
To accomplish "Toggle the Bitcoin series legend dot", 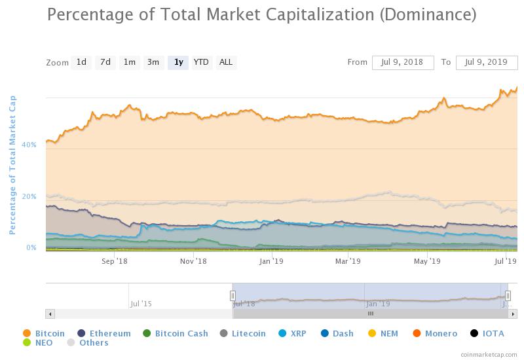I will [27, 333].
